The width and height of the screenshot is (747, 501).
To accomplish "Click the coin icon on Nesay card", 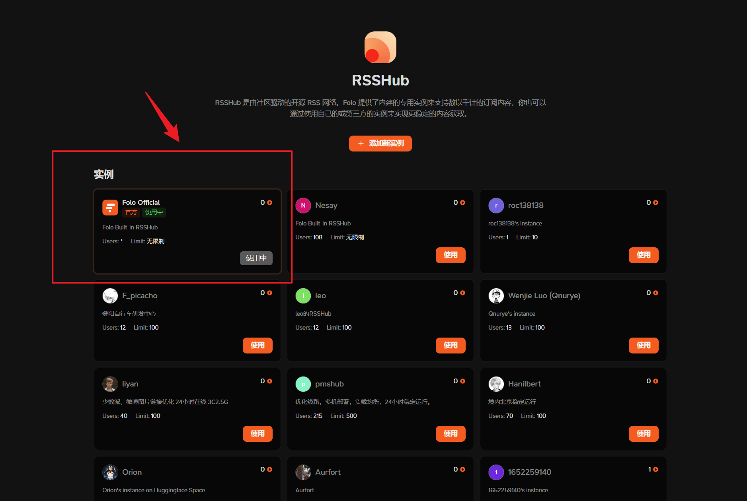I will (462, 203).
